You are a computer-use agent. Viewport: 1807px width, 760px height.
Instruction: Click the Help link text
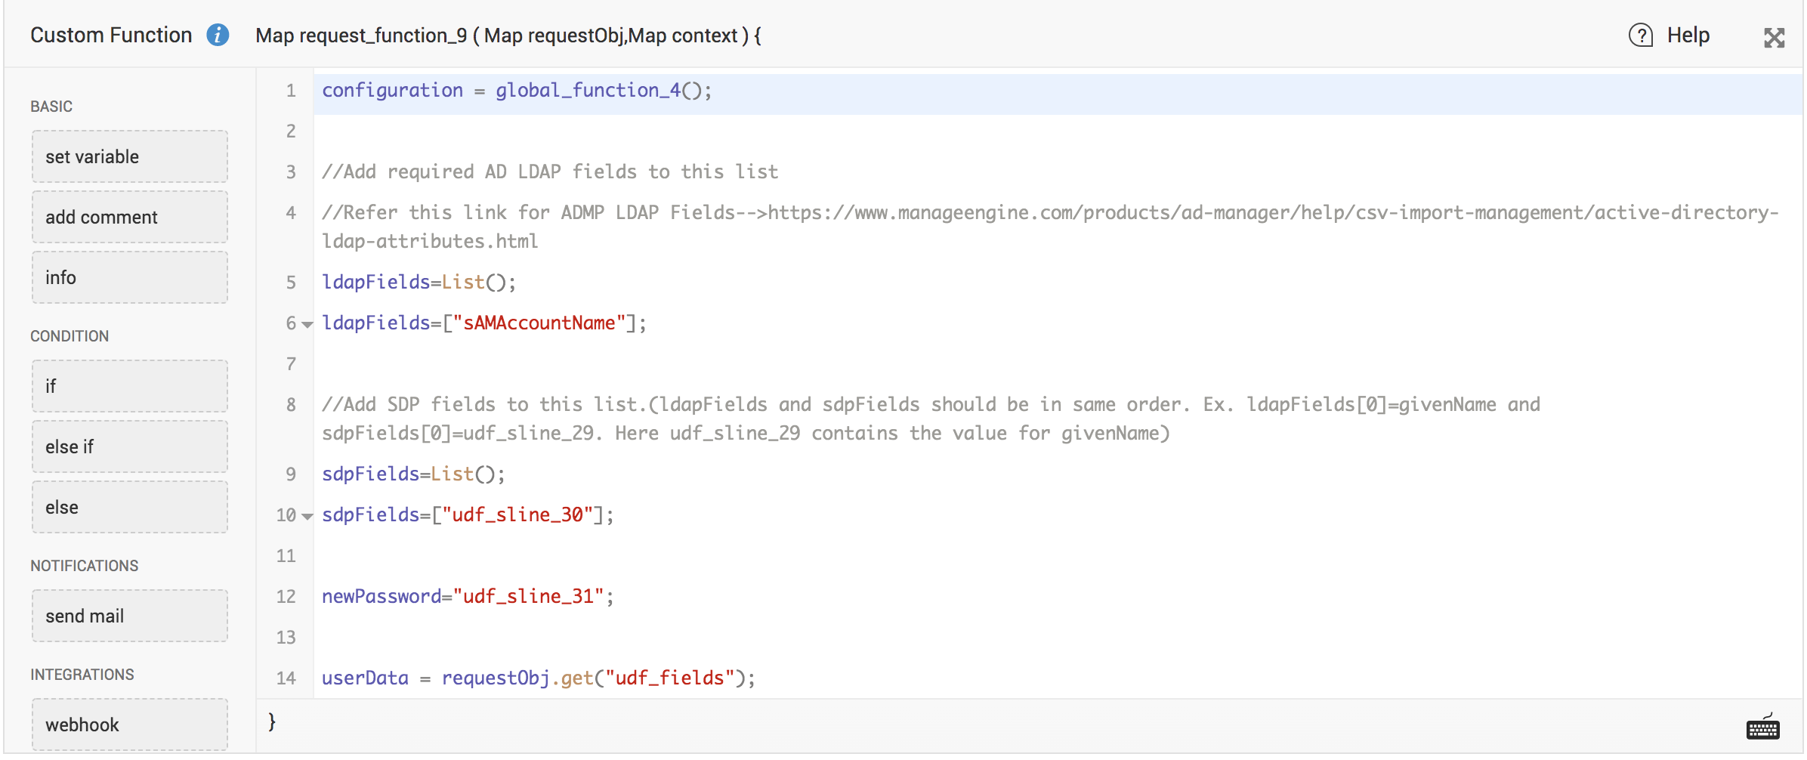(1688, 36)
